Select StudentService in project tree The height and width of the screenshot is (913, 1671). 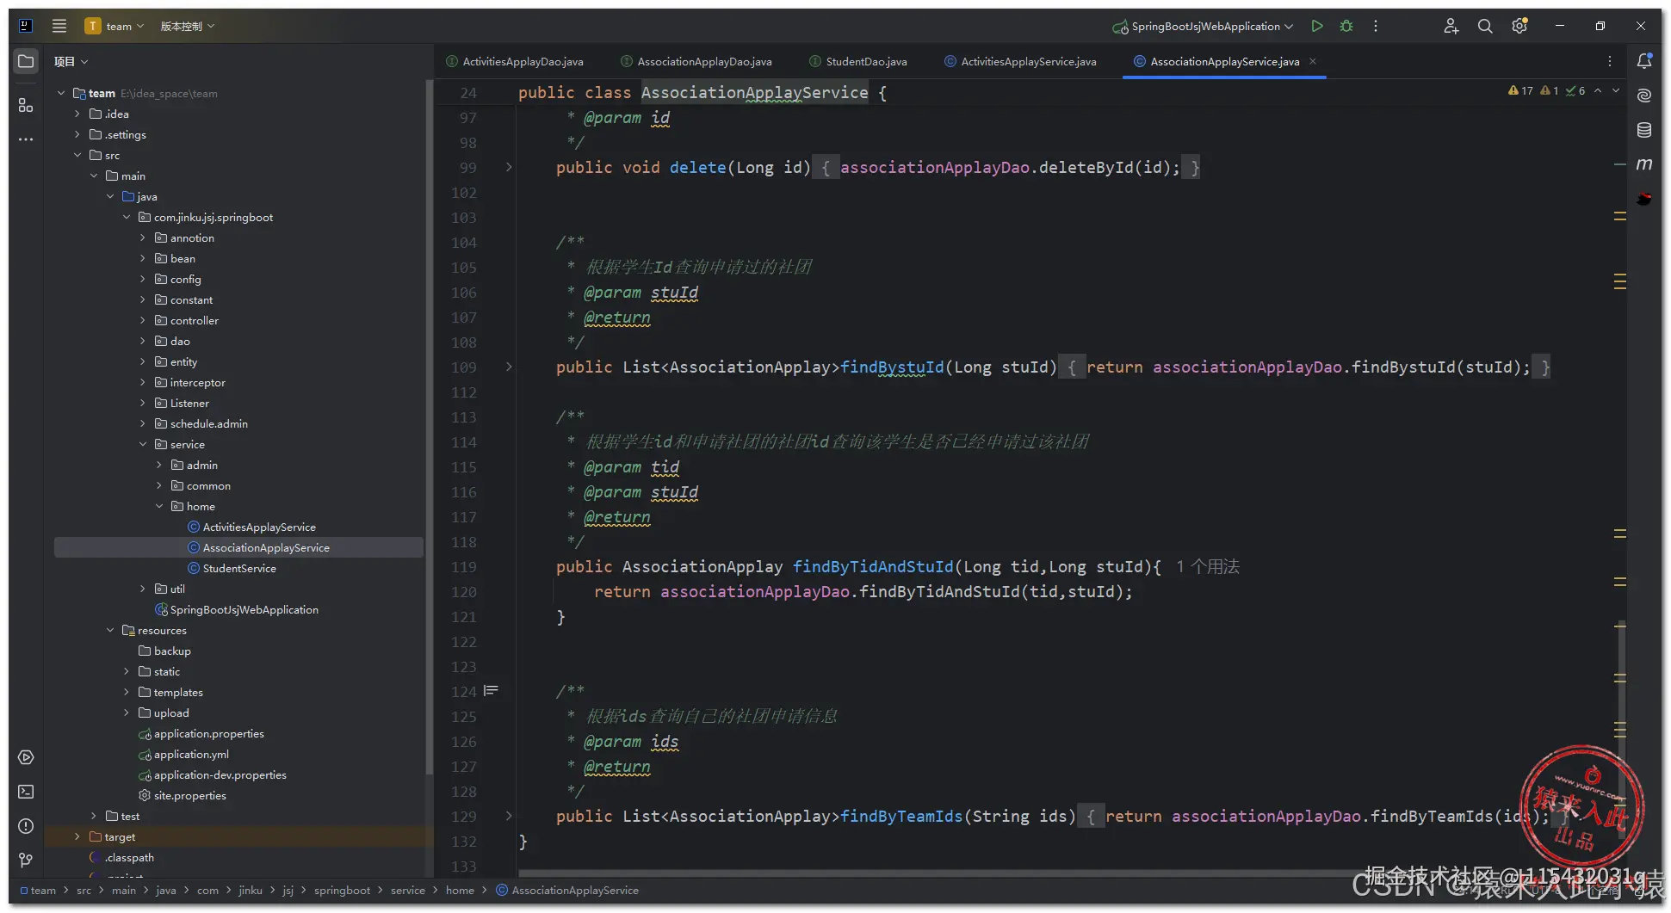click(239, 568)
